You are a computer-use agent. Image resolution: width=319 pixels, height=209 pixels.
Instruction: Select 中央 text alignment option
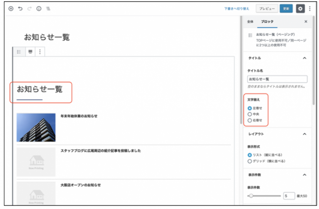[x=250, y=114]
